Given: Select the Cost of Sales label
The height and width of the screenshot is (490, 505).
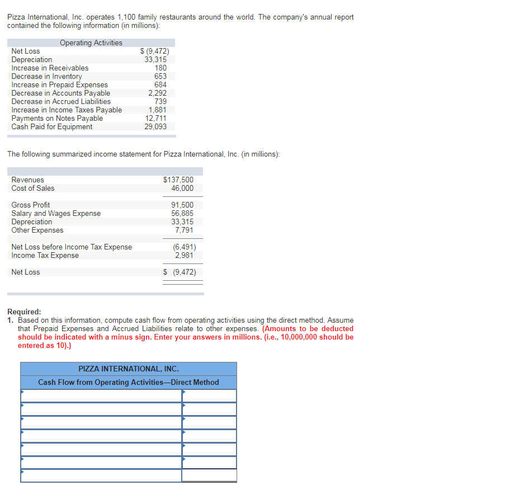Looking at the screenshot, I should [33, 188].
